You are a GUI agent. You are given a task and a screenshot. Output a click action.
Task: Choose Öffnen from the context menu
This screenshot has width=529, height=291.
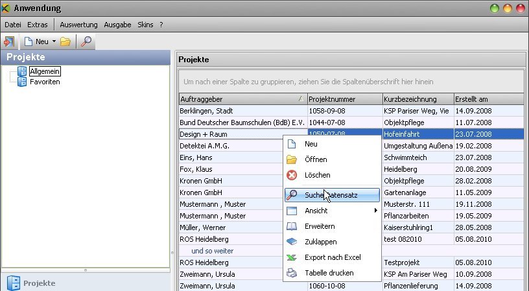pos(316,159)
